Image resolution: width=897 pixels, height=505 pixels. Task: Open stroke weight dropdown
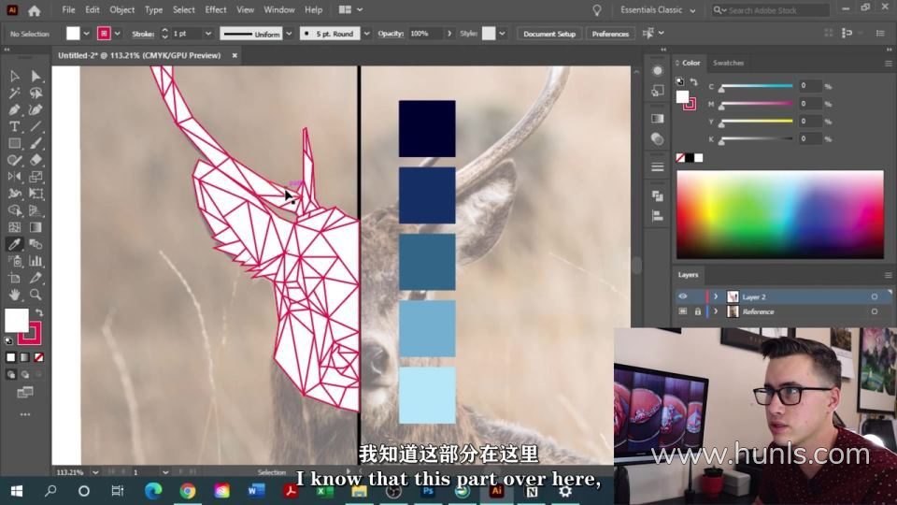tap(208, 34)
